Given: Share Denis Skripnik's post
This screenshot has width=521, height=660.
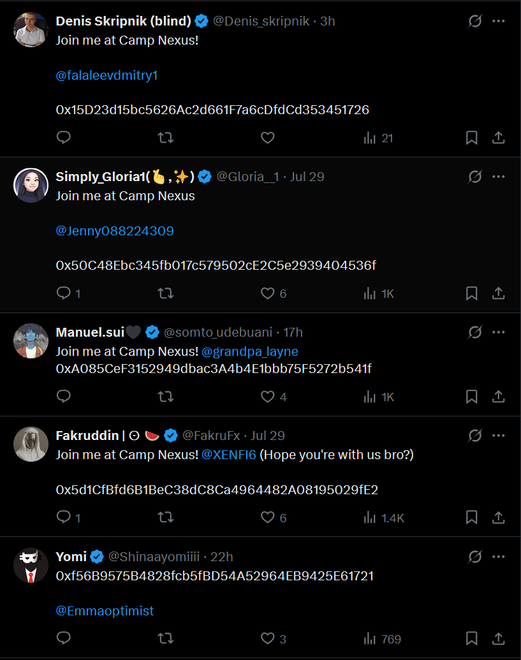Looking at the screenshot, I should coord(499,138).
